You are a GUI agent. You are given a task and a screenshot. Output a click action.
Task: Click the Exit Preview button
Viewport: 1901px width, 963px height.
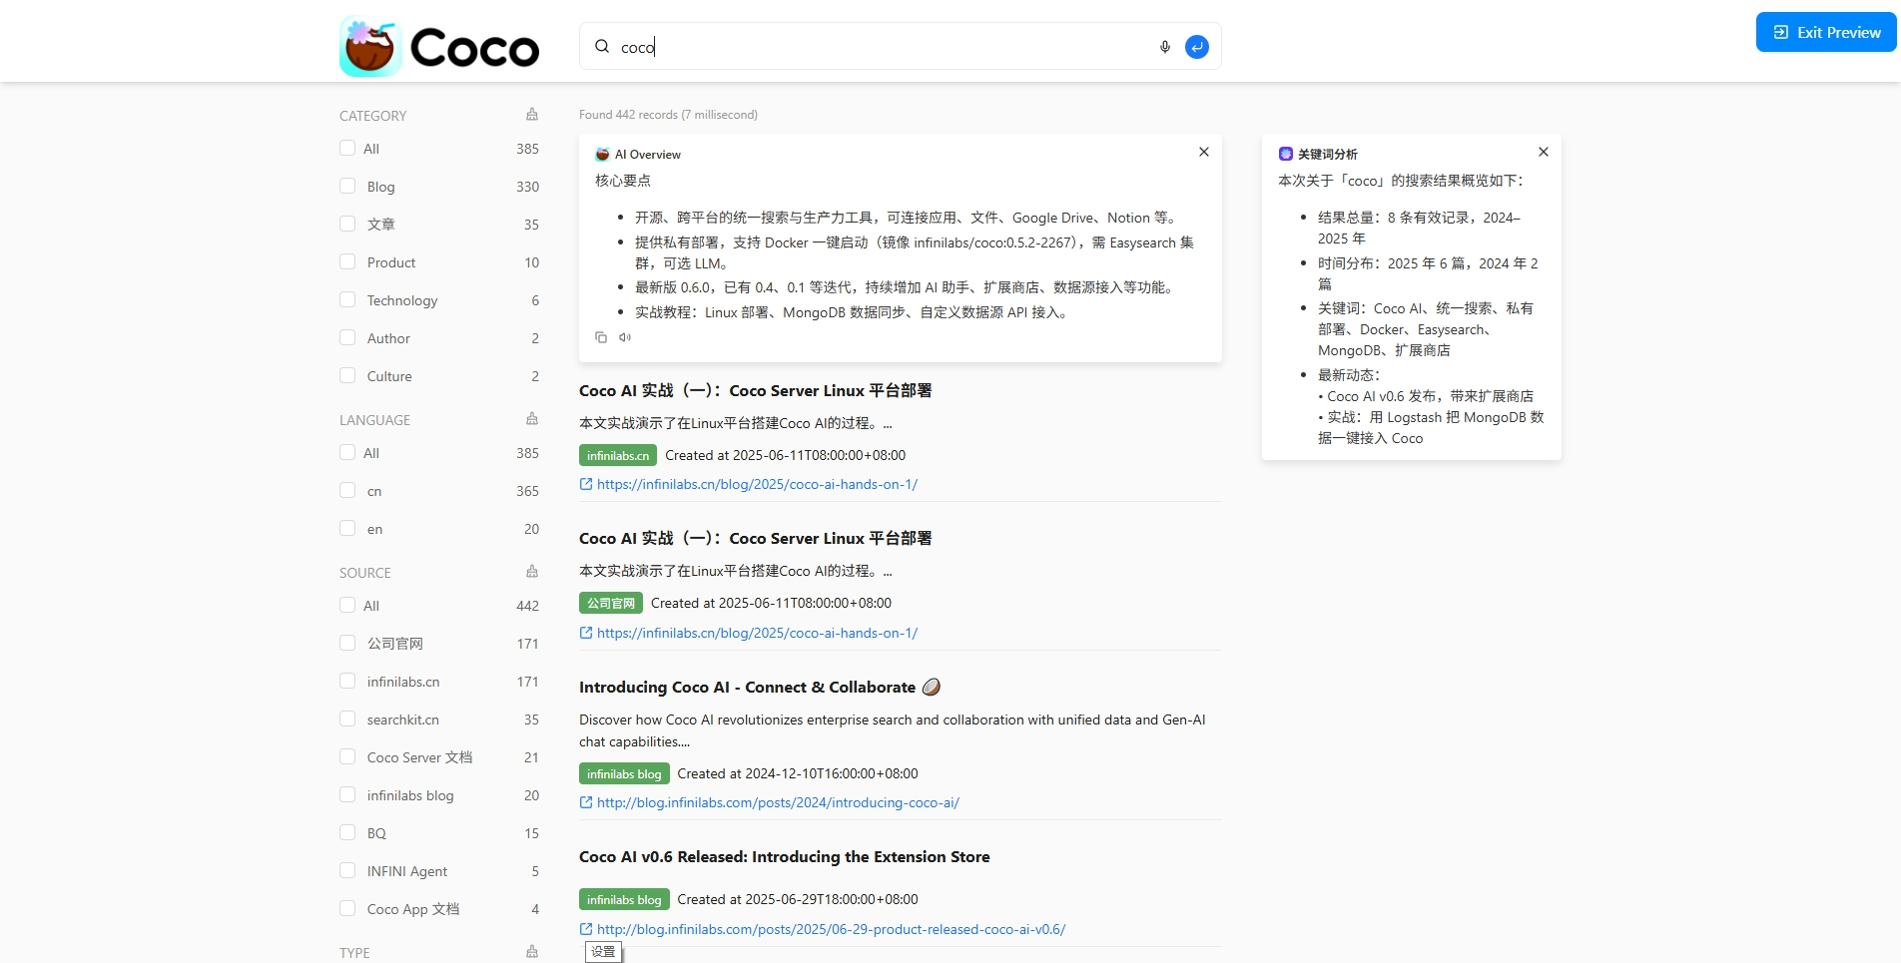click(x=1826, y=32)
